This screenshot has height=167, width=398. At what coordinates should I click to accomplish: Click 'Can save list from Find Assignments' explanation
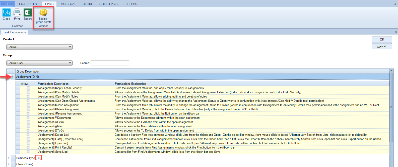point(167,152)
